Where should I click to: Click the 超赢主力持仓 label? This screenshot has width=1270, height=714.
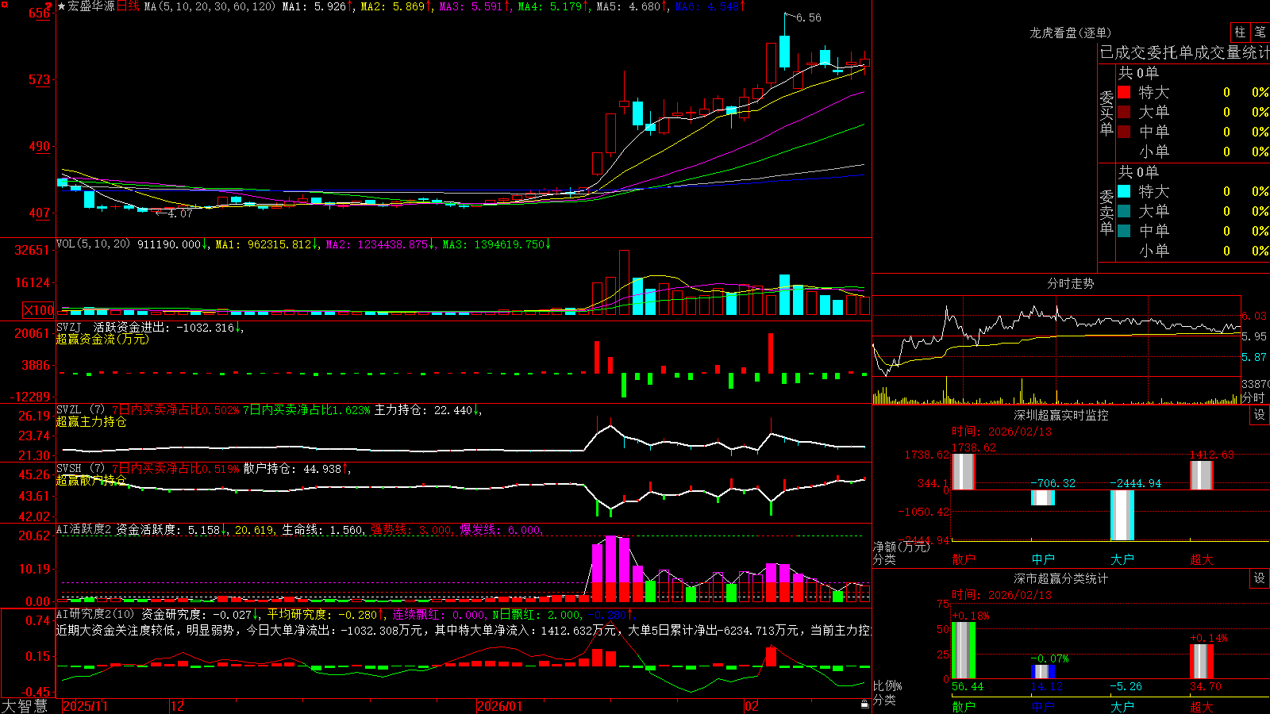pos(91,421)
